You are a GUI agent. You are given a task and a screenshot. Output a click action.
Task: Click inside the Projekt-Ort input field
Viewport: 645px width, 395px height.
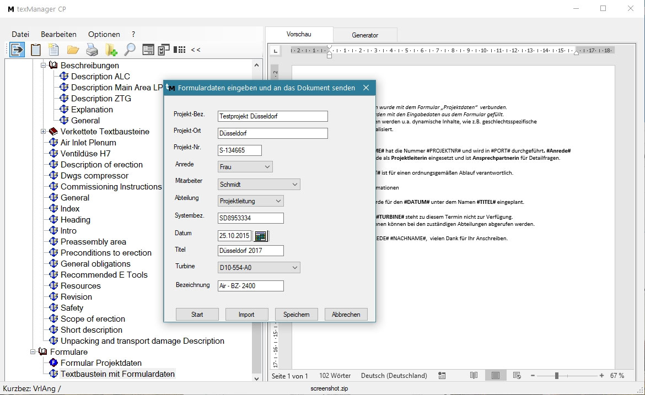[272, 133]
